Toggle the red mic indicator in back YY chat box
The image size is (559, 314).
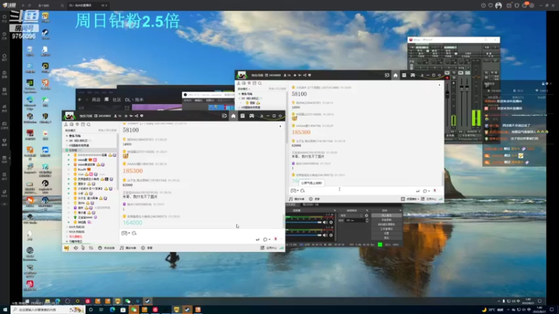tap(435, 190)
